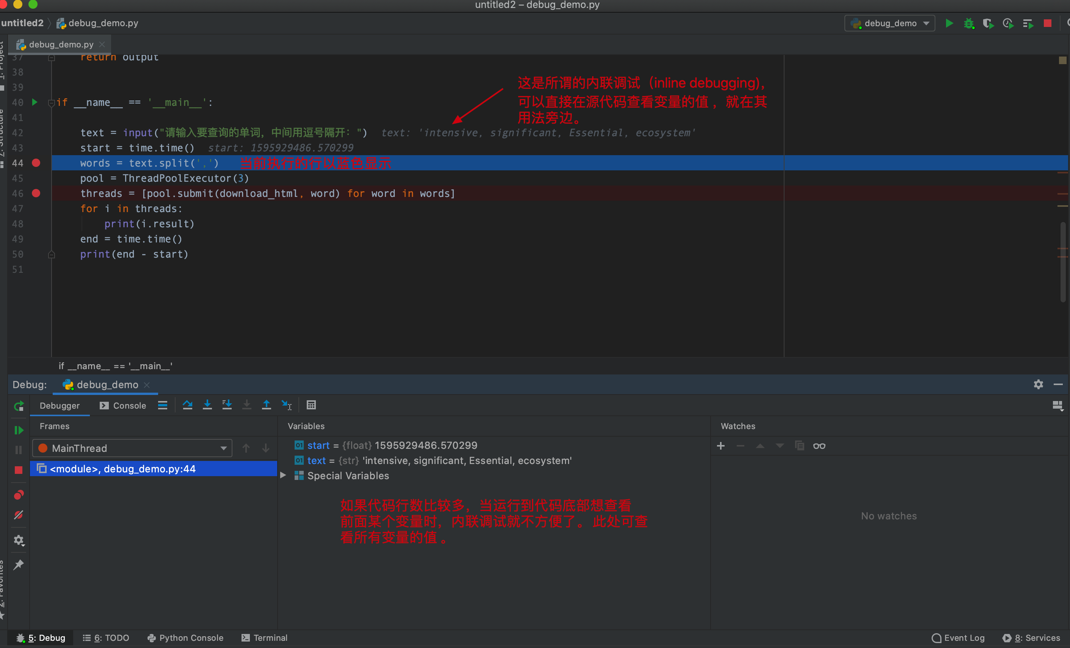Switch to Console tab
The image size is (1070, 648).
click(x=123, y=406)
